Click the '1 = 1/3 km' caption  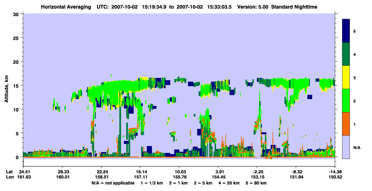click(152, 183)
